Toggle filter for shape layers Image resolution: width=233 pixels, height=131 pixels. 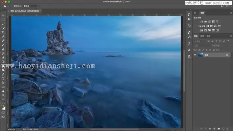click(x=220, y=41)
